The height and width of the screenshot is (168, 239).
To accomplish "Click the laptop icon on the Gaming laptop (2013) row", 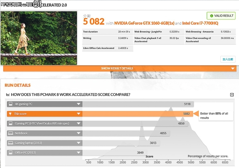I will (11, 143).
